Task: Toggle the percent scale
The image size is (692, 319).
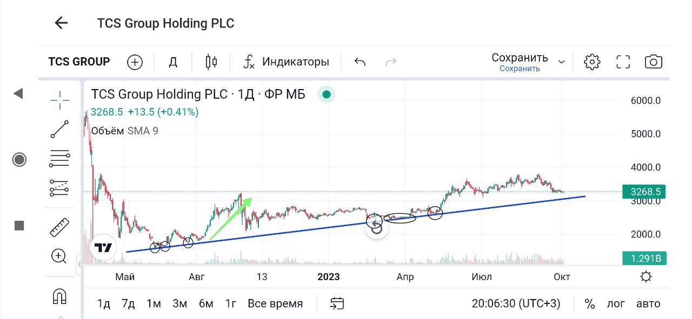Action: pos(590,303)
